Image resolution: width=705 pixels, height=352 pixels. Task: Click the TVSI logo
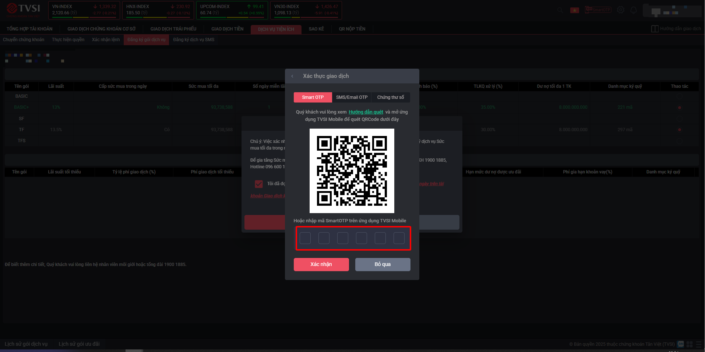click(x=24, y=9)
